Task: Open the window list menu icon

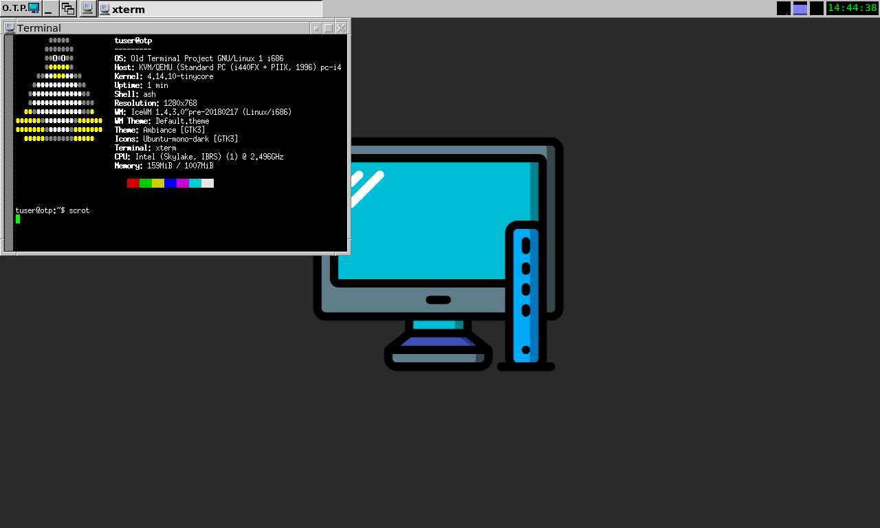Action: (x=68, y=8)
